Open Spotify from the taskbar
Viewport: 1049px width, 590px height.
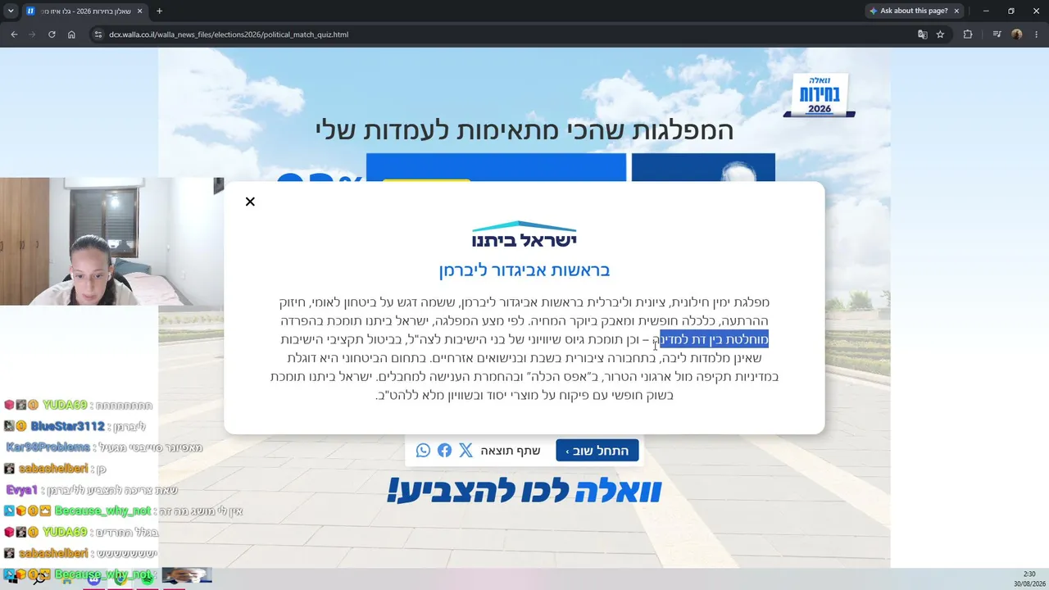[148, 579]
